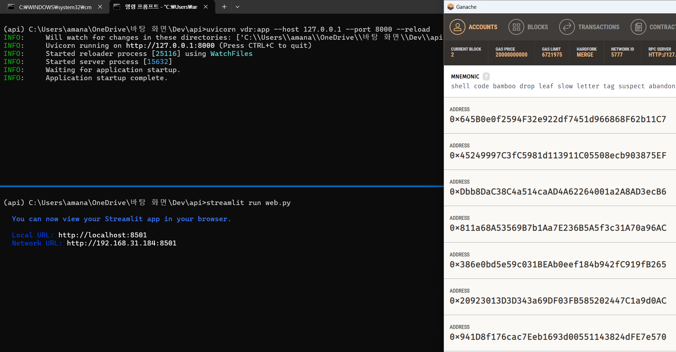Click the Local URL http://localhost:8501
The image size is (676, 352).
[102, 235]
